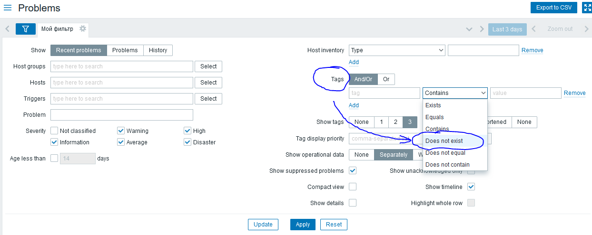Viewport: 592px width, 235px height.
Task: Expand the filter tabs list chevron
Action: pyautogui.click(x=469, y=29)
